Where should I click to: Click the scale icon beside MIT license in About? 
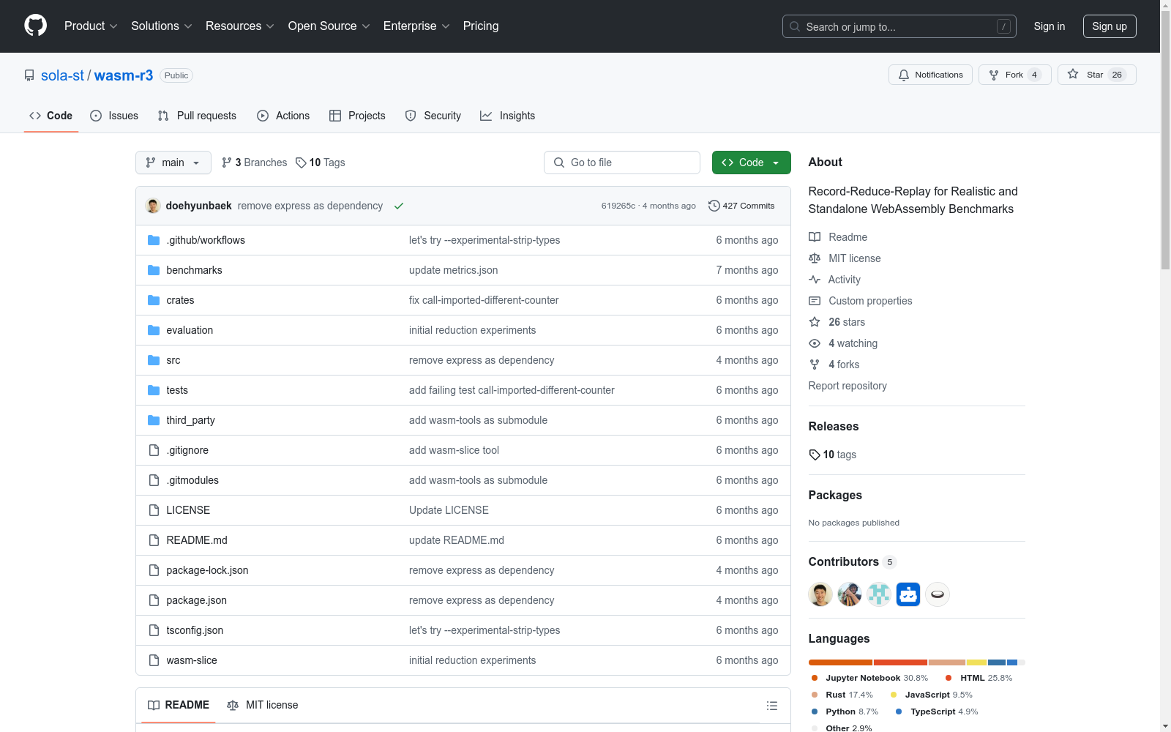tap(815, 258)
